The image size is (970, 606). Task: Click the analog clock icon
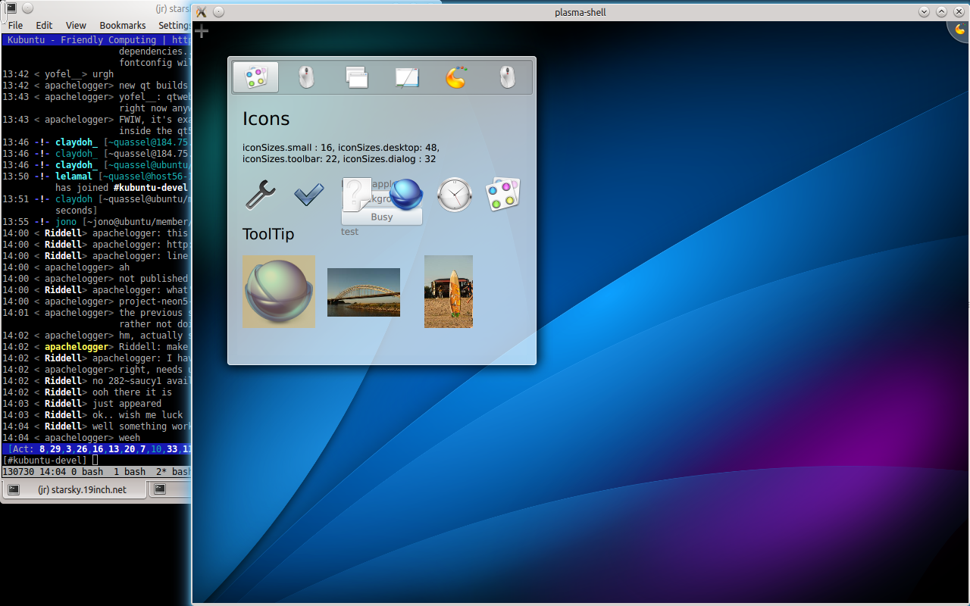pos(455,195)
